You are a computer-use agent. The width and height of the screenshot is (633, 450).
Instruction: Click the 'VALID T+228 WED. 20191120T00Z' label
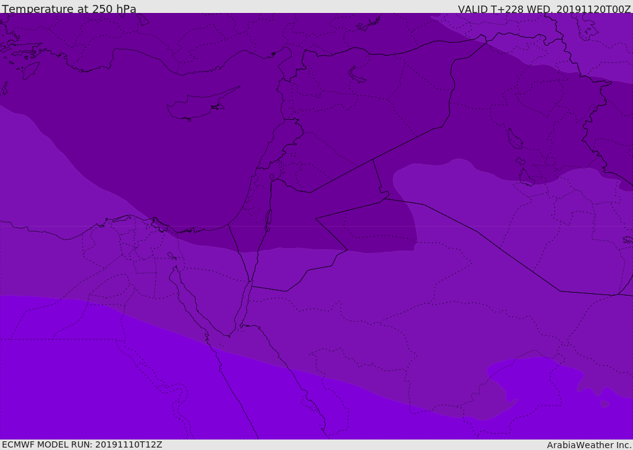[x=544, y=9]
